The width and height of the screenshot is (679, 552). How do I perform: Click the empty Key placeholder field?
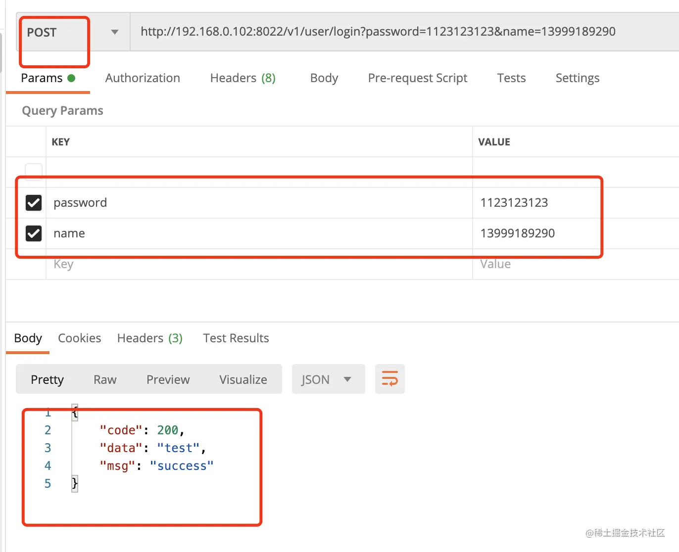[x=259, y=264]
